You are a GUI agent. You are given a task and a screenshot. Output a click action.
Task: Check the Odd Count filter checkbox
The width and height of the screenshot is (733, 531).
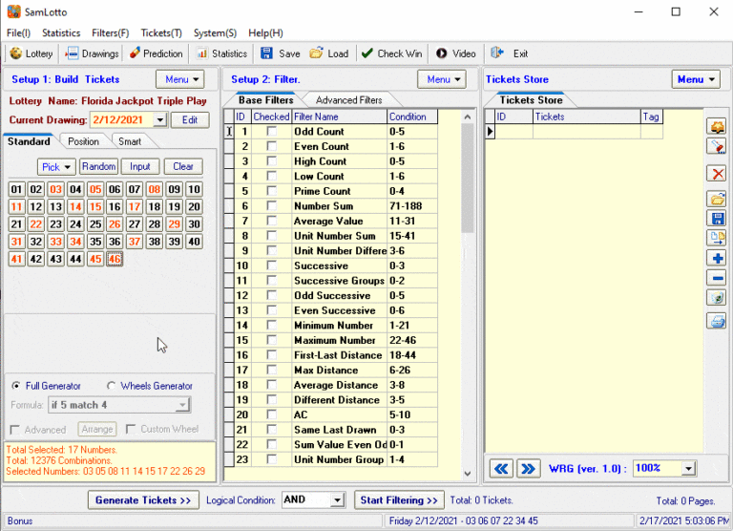(271, 132)
